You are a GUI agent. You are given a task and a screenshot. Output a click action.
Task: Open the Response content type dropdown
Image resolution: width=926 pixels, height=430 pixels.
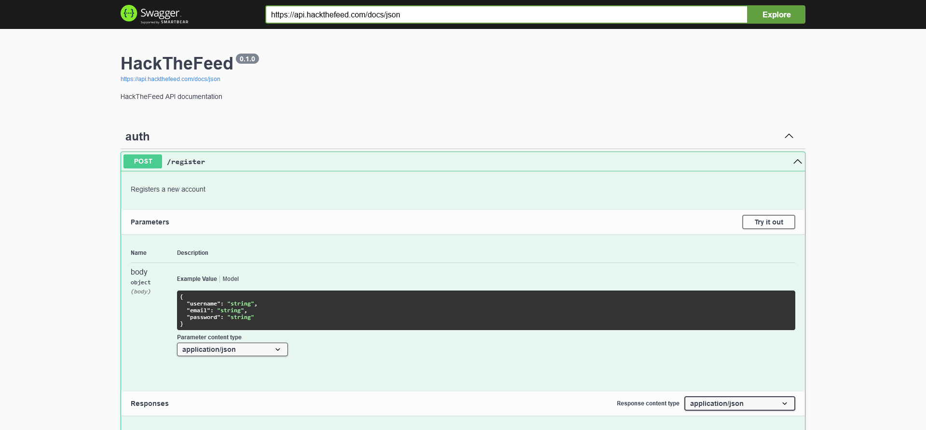click(x=740, y=403)
